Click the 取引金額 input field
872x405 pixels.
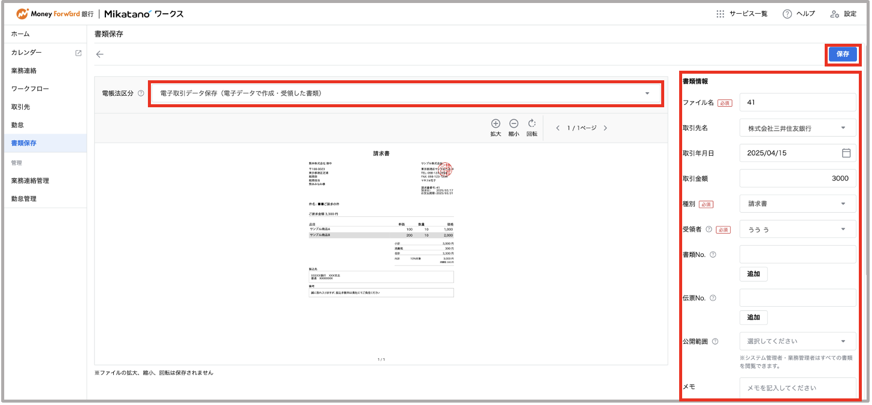point(798,178)
